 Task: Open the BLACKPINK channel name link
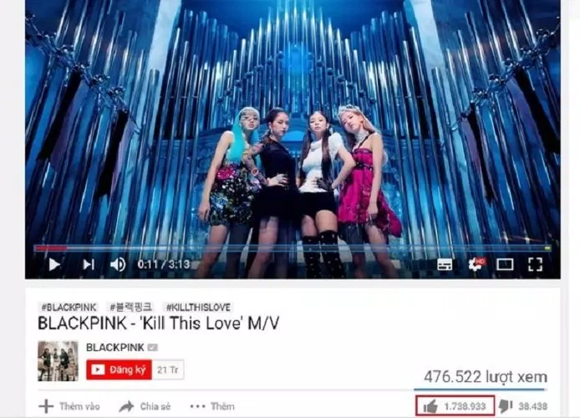pyautogui.click(x=115, y=347)
